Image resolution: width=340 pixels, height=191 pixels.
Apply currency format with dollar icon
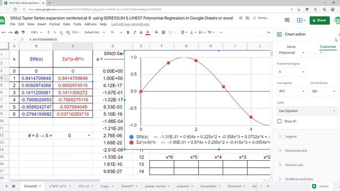tap(48, 32)
